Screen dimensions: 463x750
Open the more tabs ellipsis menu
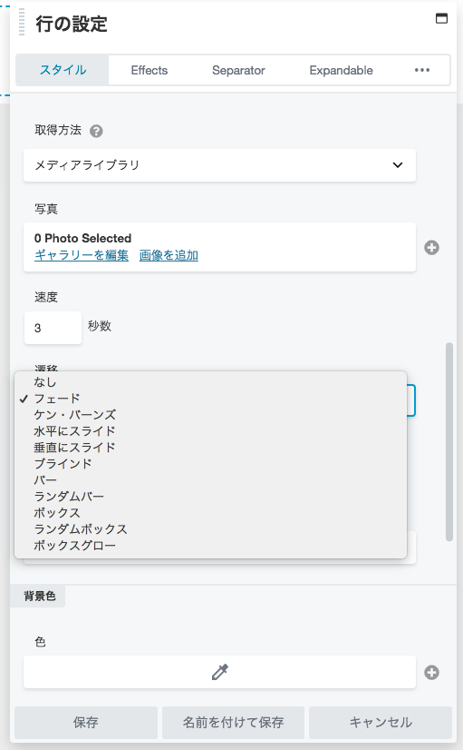[422, 70]
